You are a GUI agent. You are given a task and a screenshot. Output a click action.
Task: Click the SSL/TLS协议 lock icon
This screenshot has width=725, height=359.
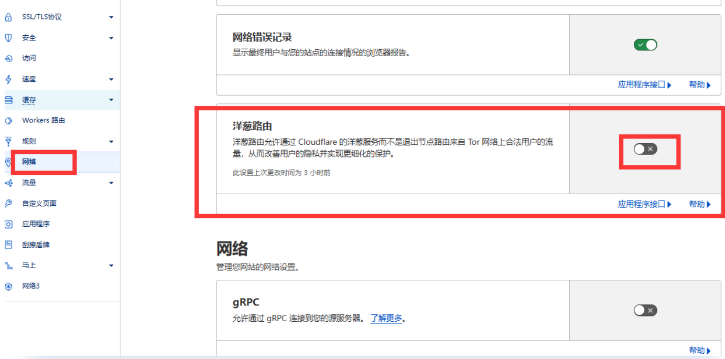point(8,17)
